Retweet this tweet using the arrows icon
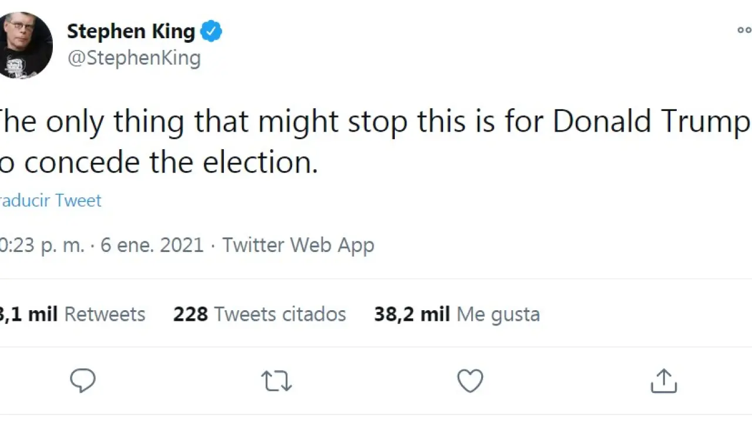Viewport: 752px width, 423px height. pyautogui.click(x=276, y=381)
